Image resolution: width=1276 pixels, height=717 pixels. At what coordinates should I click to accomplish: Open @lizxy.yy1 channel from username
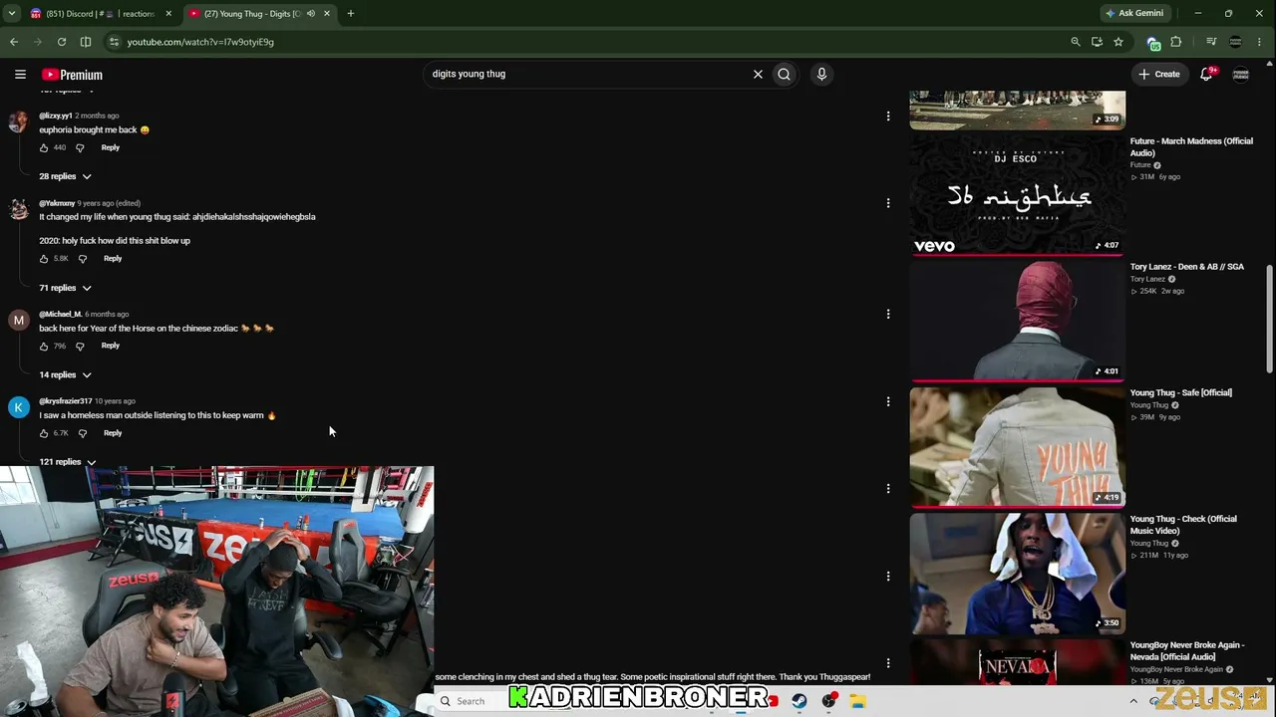[x=56, y=116]
